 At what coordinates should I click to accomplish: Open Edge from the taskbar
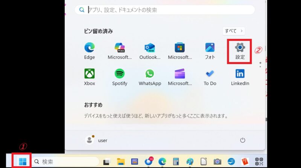click(162, 162)
